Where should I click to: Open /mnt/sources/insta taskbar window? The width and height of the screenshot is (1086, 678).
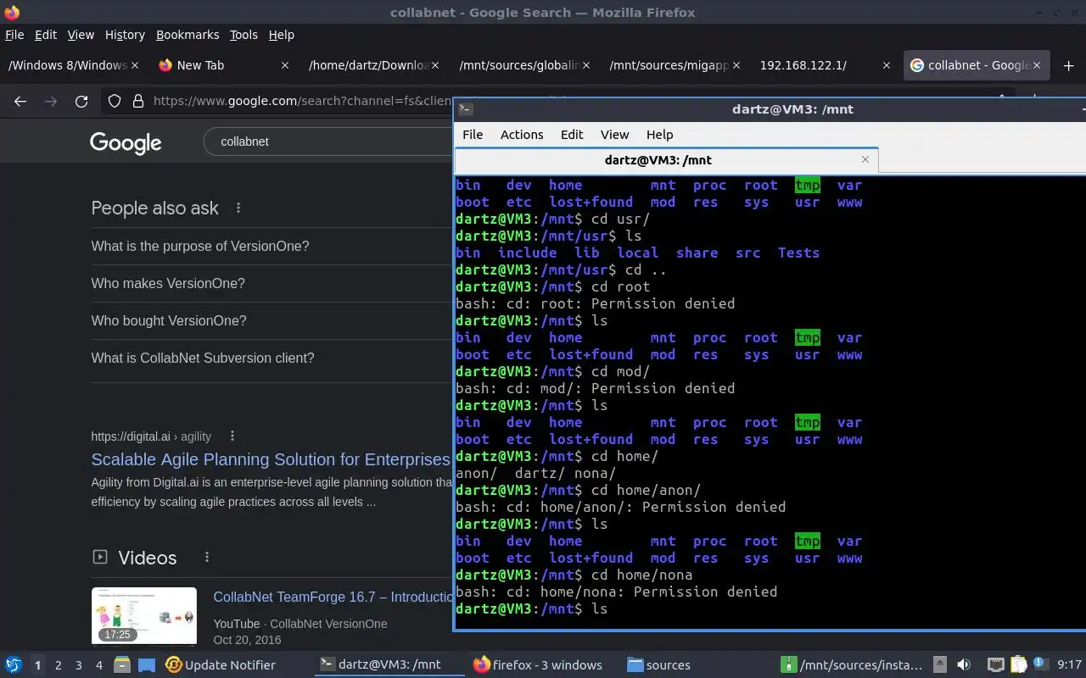tap(851, 664)
